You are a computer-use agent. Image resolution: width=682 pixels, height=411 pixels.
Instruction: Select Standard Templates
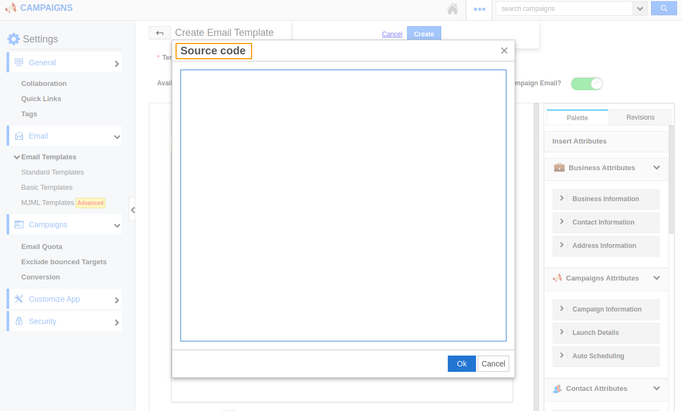[53, 172]
